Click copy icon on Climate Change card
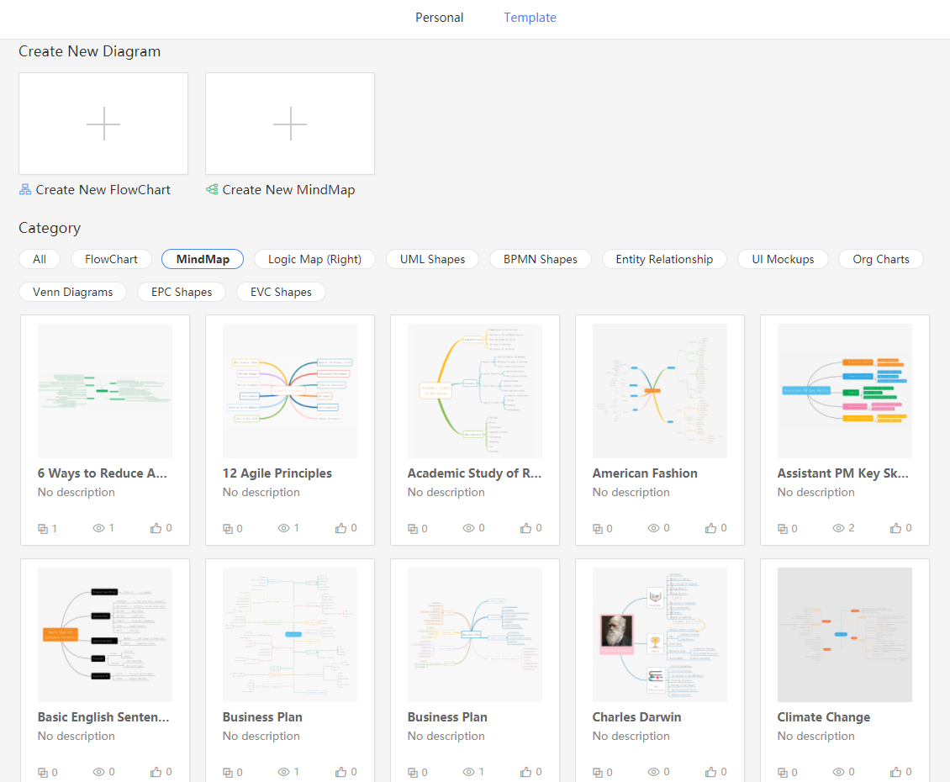 coord(783,772)
